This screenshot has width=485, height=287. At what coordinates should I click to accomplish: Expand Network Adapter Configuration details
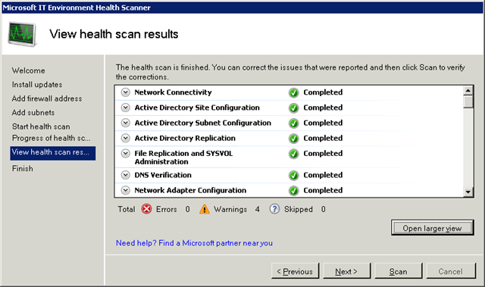click(125, 190)
